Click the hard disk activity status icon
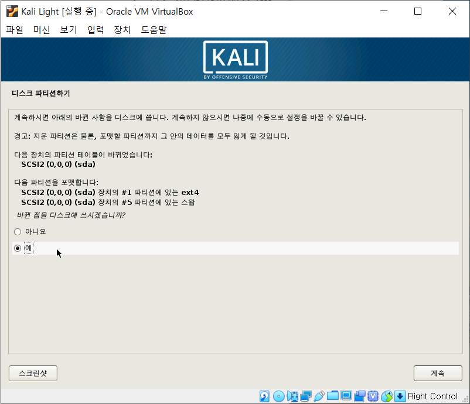The height and width of the screenshot is (404, 470). tap(264, 396)
